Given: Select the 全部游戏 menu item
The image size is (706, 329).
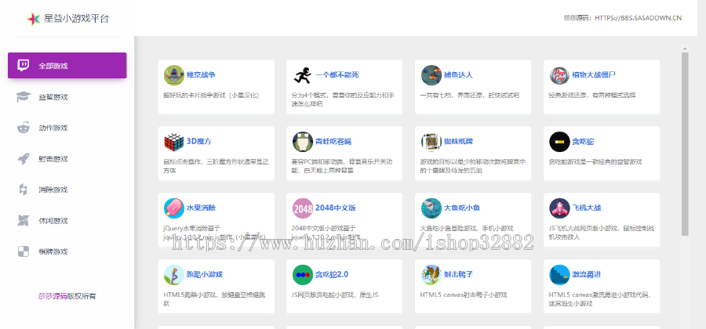Looking at the screenshot, I should tap(67, 66).
